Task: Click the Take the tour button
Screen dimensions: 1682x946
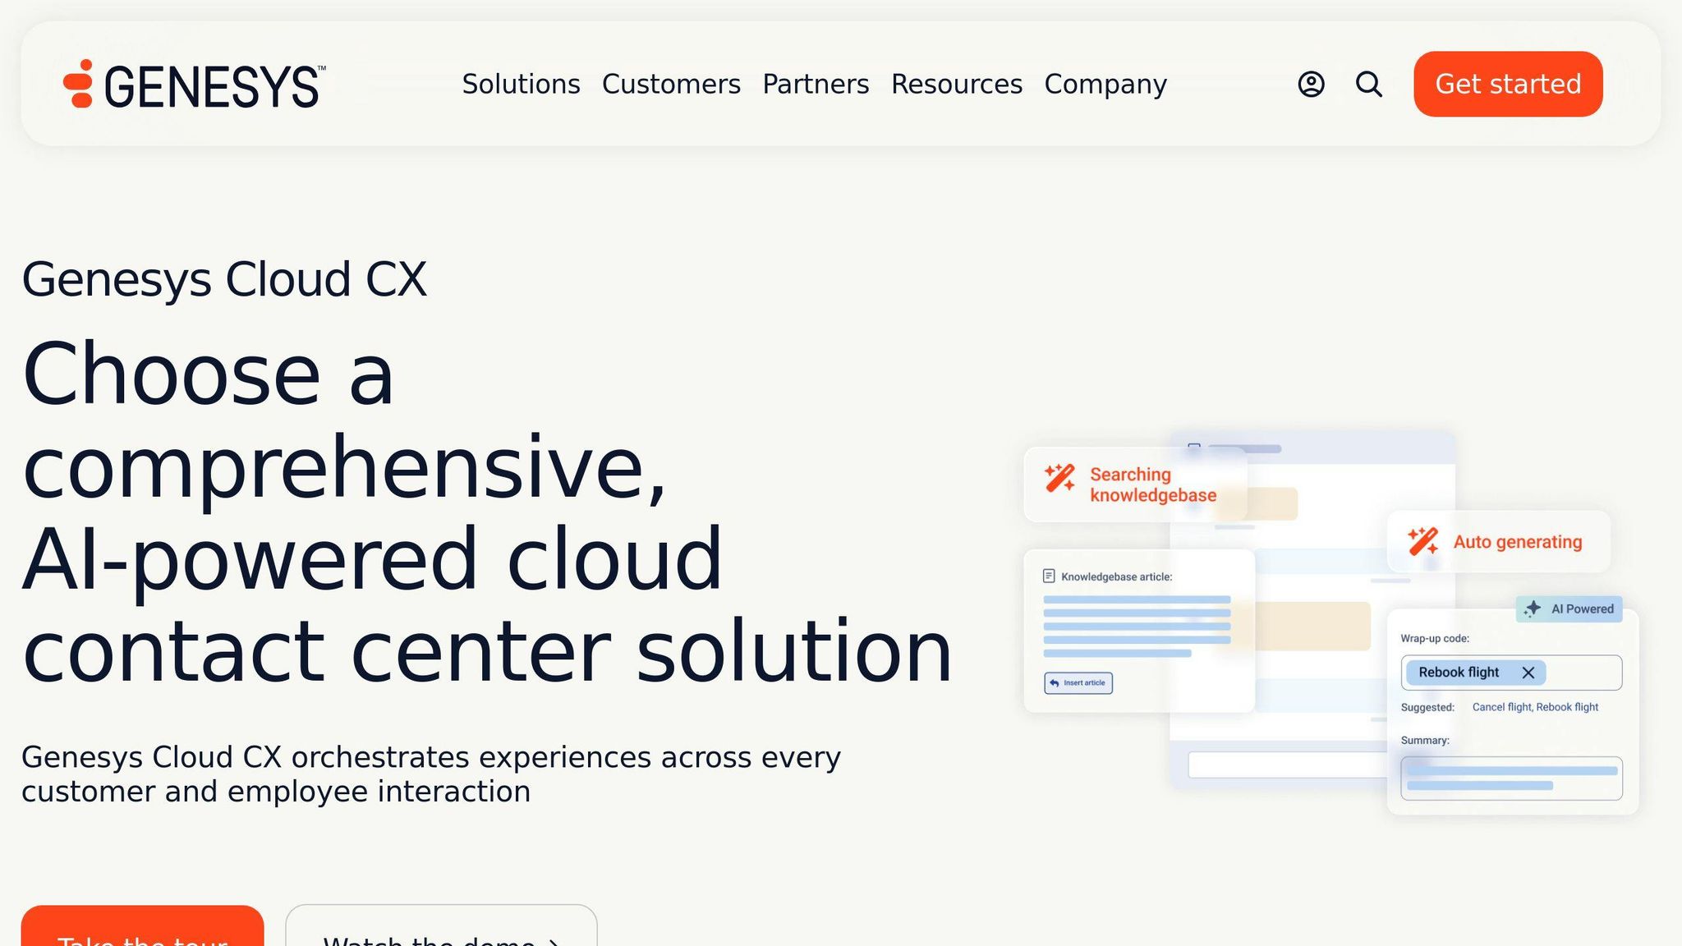Action: point(142,926)
